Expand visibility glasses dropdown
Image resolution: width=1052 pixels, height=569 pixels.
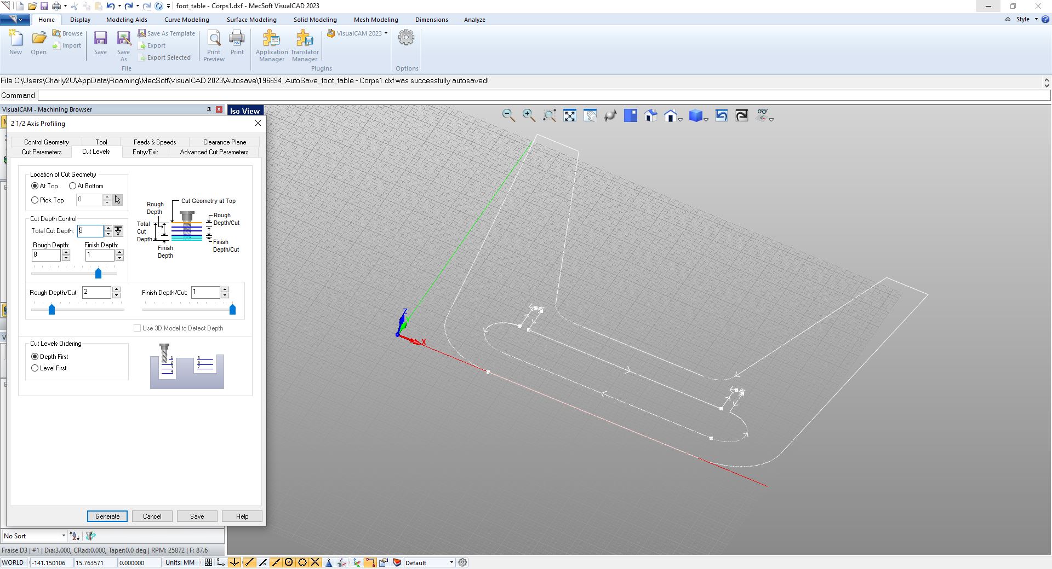(771, 119)
